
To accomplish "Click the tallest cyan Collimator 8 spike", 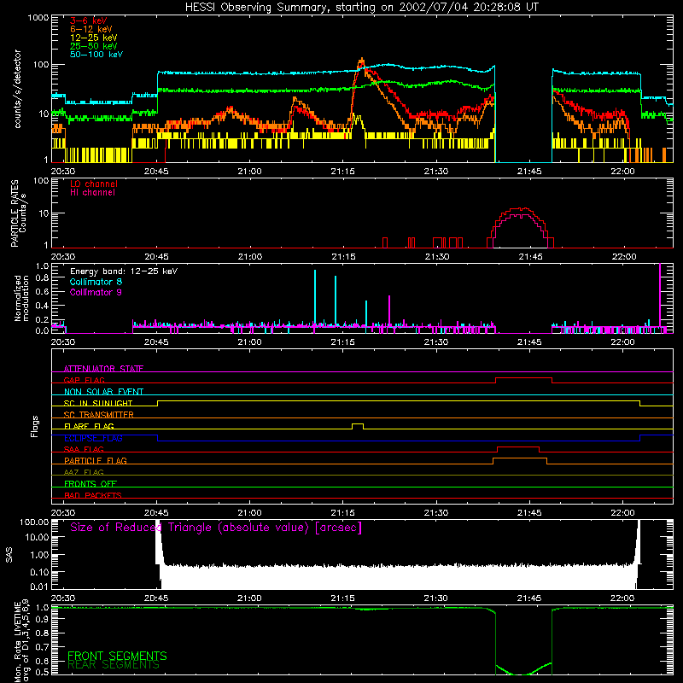I will click(x=315, y=298).
